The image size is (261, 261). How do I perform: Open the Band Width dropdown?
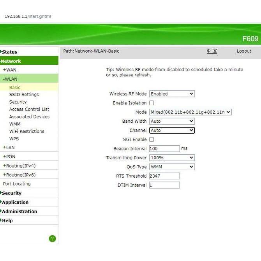[172, 121]
